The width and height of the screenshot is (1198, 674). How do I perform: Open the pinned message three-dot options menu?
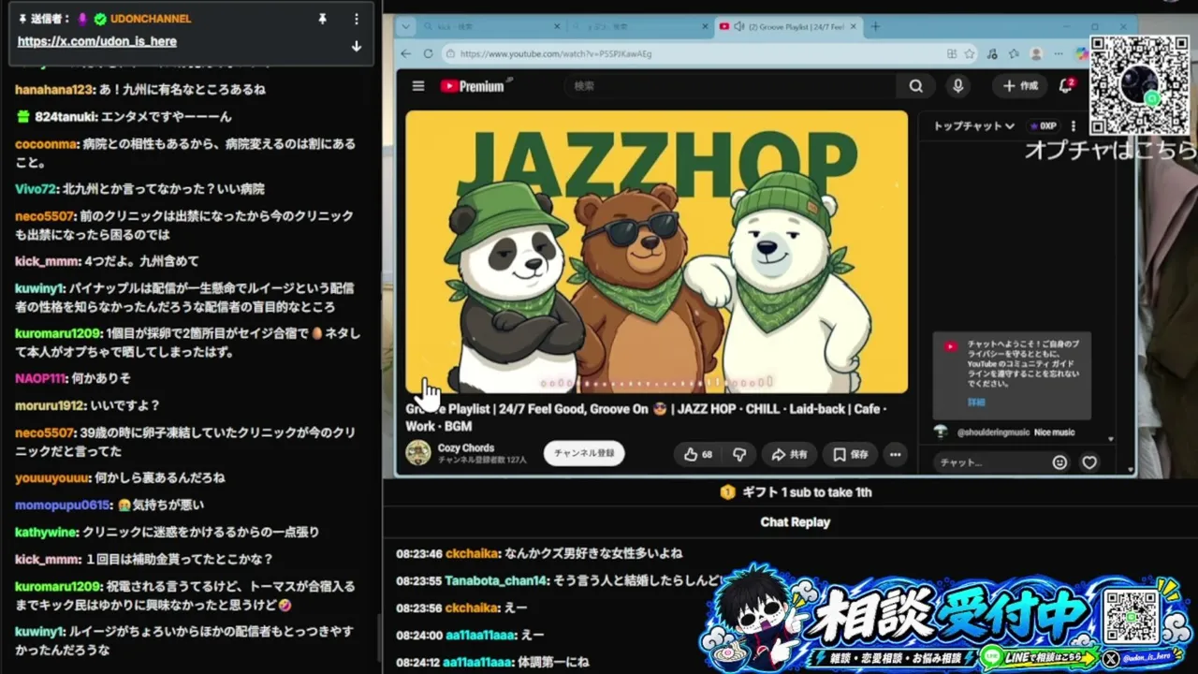(357, 19)
